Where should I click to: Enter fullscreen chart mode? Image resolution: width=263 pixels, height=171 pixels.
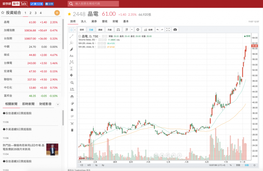click(x=168, y=30)
